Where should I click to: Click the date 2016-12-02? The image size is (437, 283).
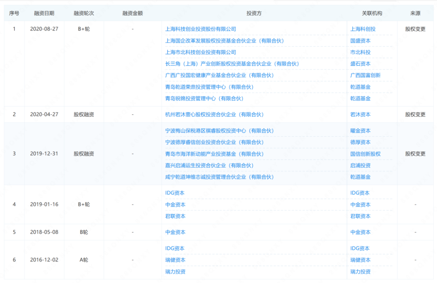point(44,260)
